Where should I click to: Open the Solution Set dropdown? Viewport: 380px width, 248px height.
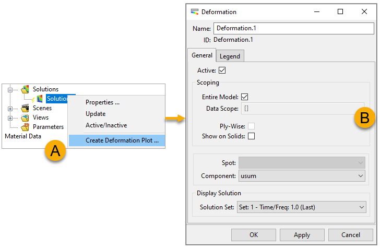[x=302, y=207]
